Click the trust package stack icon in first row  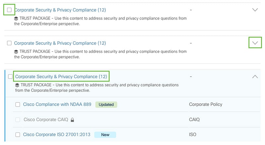pyautogui.click(x=16, y=18)
